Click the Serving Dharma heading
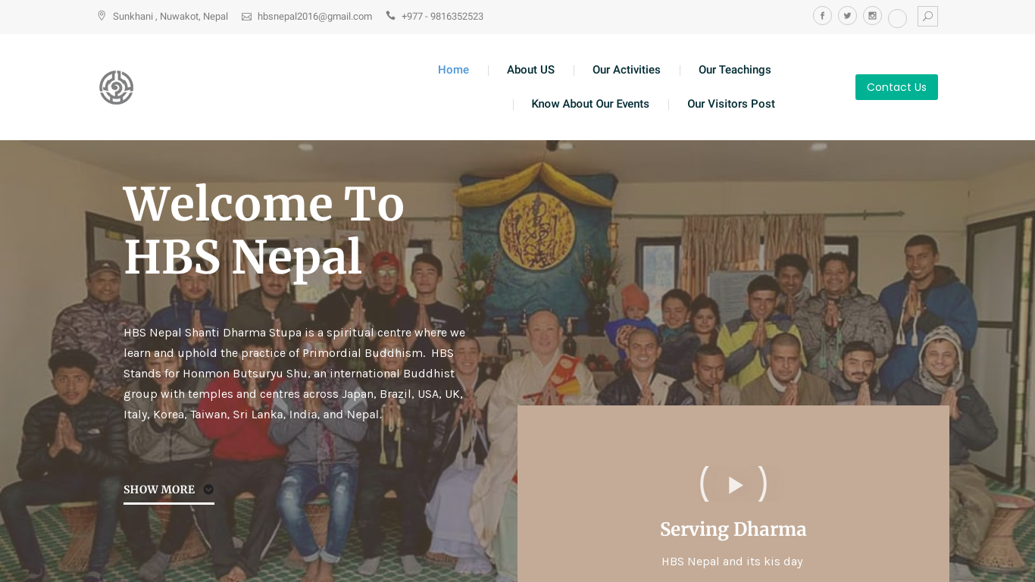 733,529
